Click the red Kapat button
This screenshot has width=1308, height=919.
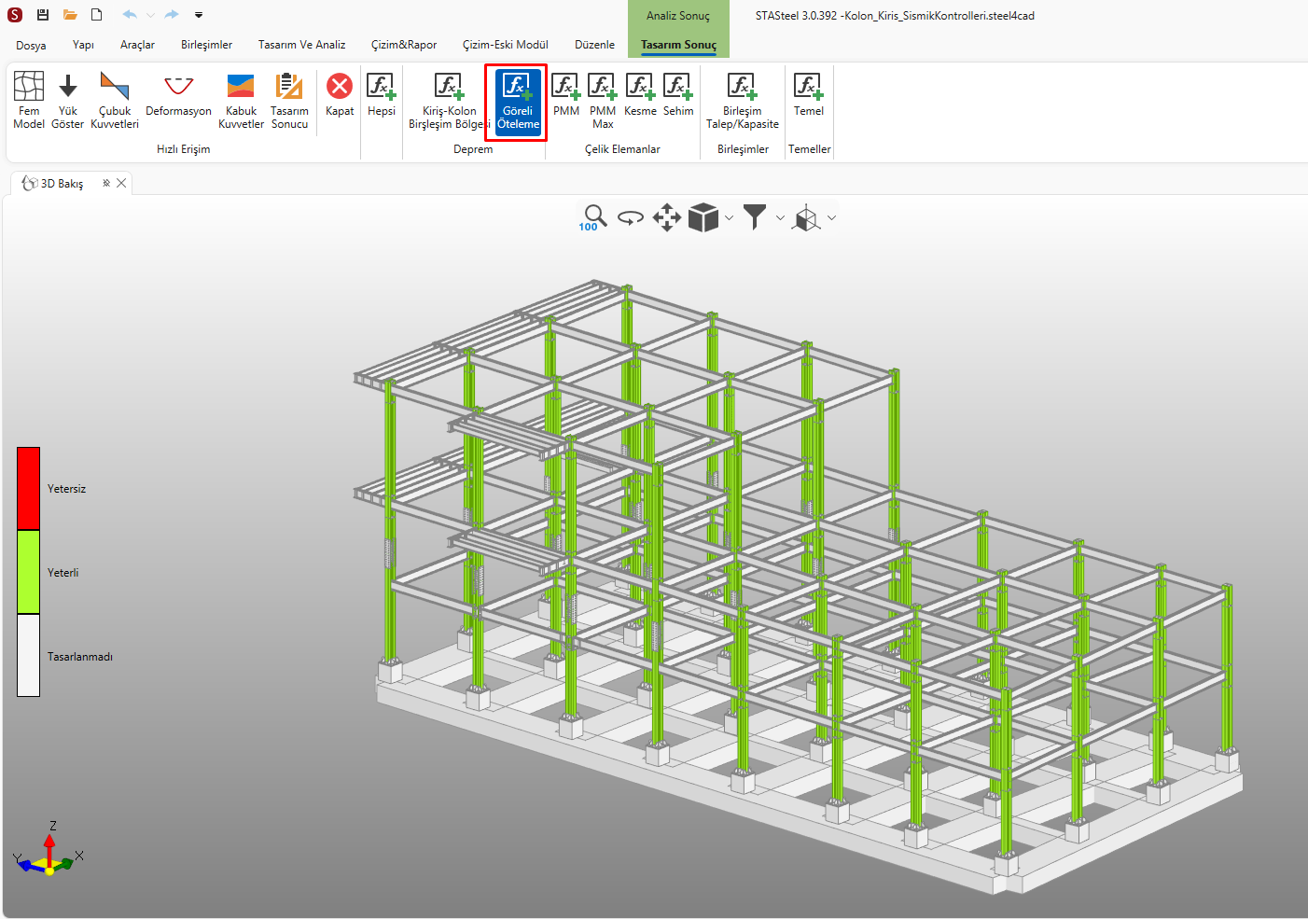coord(340,95)
